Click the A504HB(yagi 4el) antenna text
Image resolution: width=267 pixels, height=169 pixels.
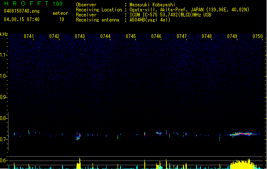tap(150, 20)
